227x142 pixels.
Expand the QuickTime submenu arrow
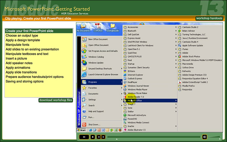176,53
